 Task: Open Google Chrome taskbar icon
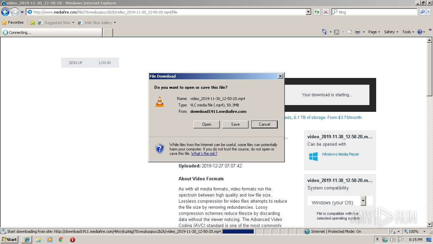point(61,240)
